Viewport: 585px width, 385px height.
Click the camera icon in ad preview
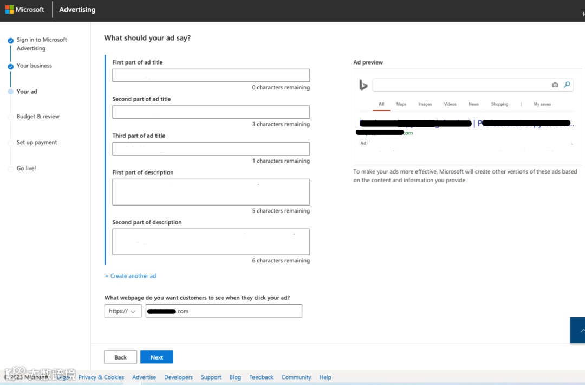(555, 85)
